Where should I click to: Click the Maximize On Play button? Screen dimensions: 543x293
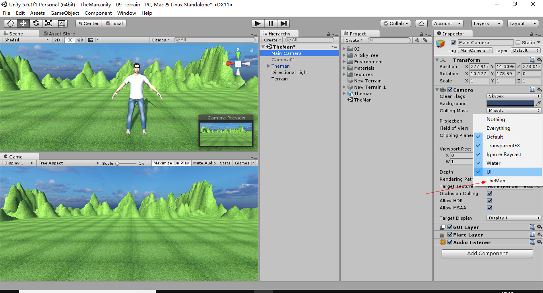pyautogui.click(x=171, y=163)
